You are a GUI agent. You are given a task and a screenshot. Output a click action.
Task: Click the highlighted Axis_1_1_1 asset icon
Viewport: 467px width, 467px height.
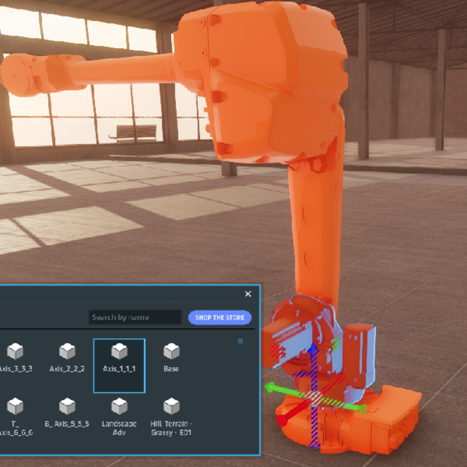pyautogui.click(x=119, y=351)
